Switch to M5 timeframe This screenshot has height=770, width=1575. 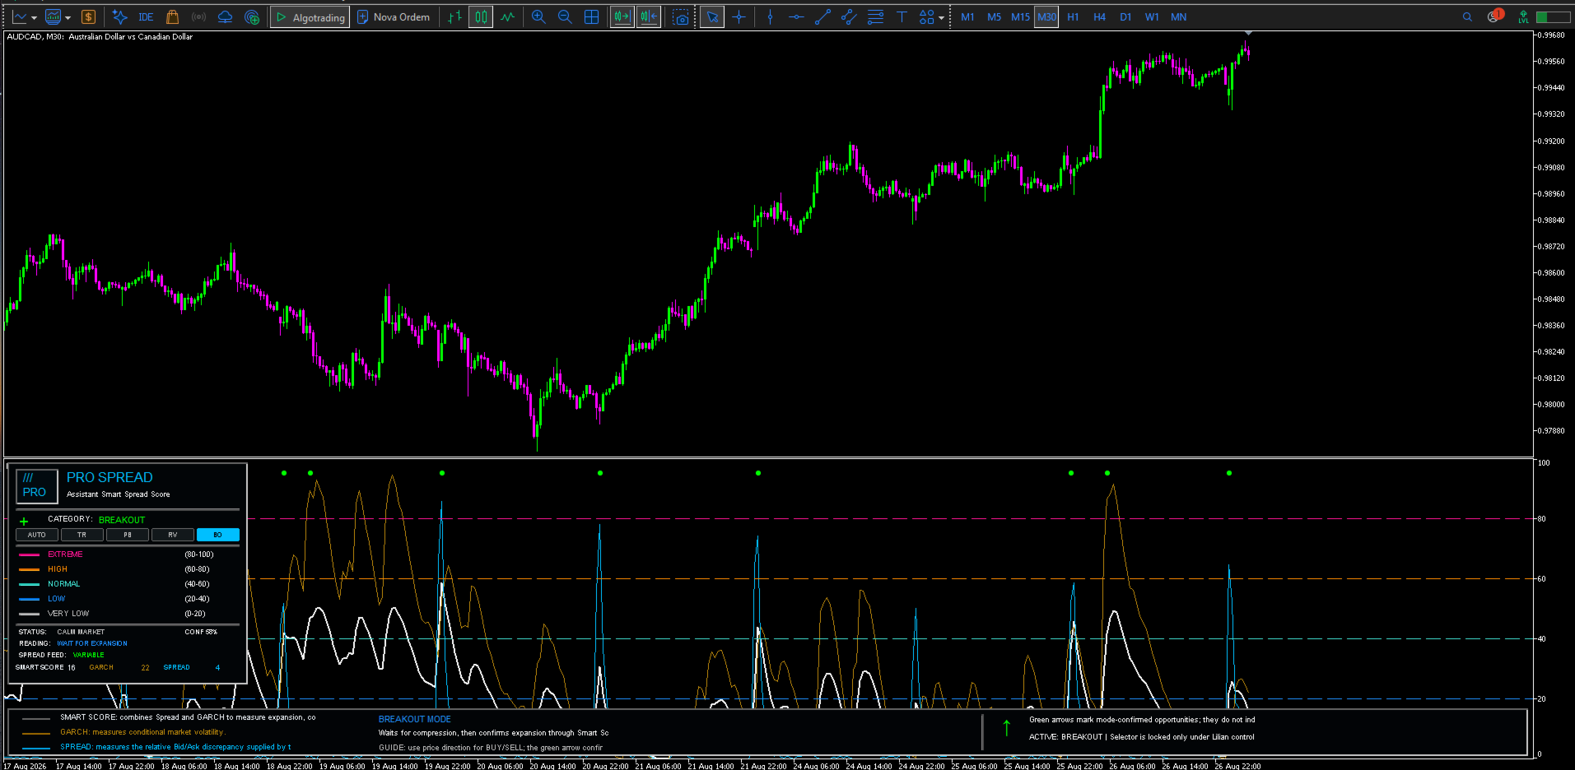coord(994,17)
